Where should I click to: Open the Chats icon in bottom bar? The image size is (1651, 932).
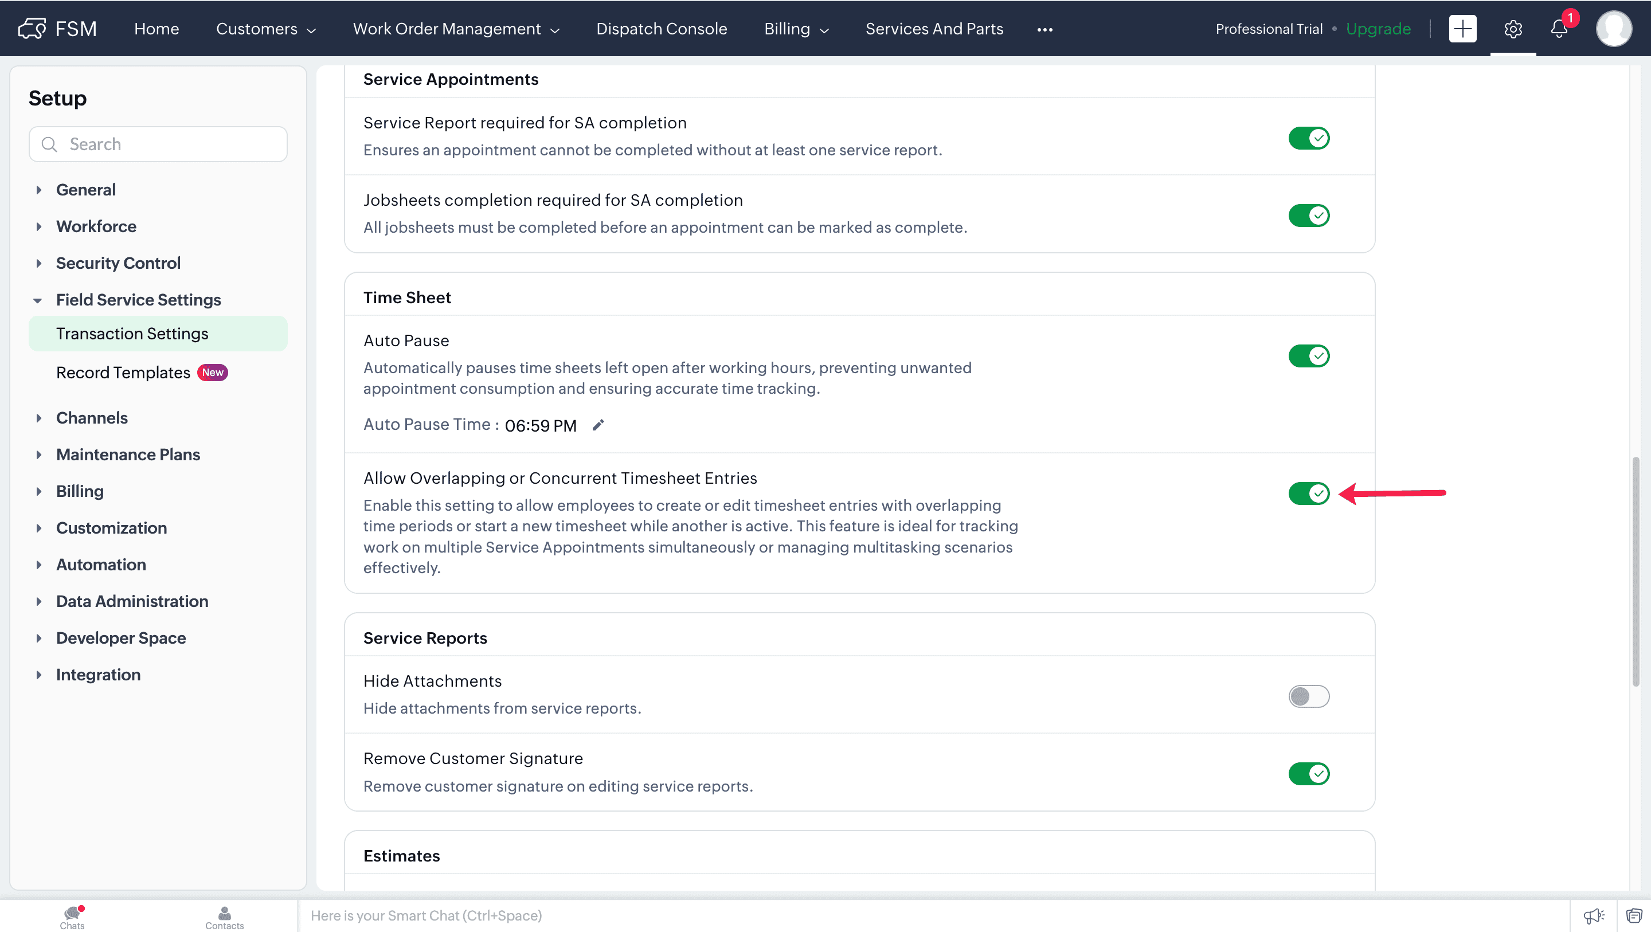click(x=72, y=917)
